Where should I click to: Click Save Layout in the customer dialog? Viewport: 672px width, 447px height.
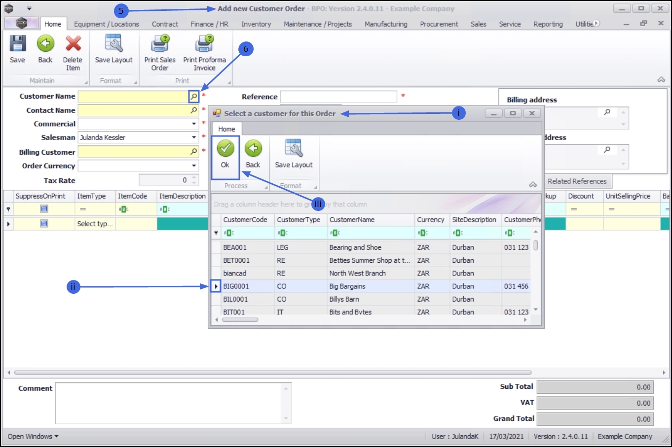click(x=294, y=154)
